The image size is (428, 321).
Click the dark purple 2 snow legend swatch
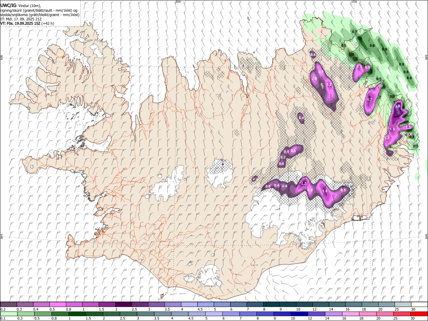(x=123, y=304)
